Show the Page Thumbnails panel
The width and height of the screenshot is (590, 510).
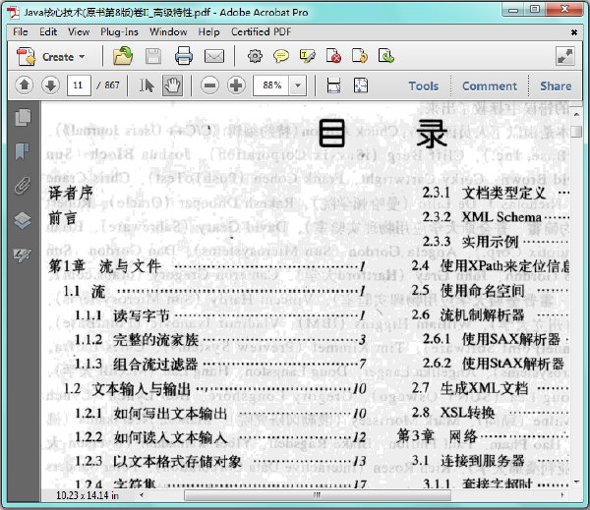(x=23, y=117)
